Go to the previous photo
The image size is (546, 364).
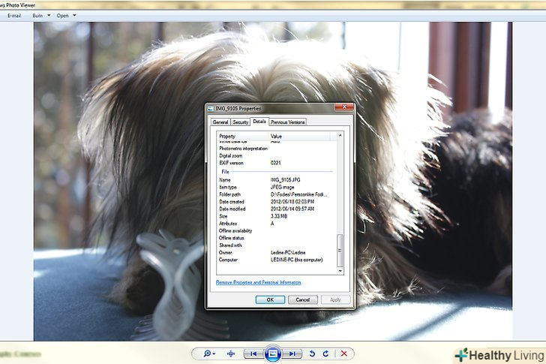coord(254,353)
